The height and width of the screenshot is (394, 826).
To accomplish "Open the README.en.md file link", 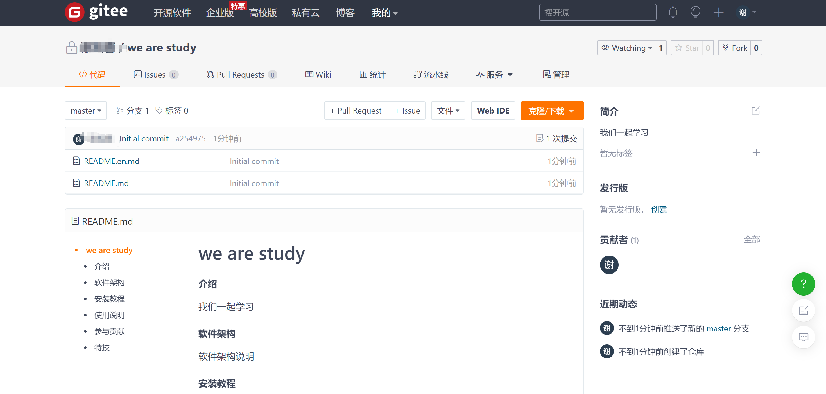I will [112, 161].
